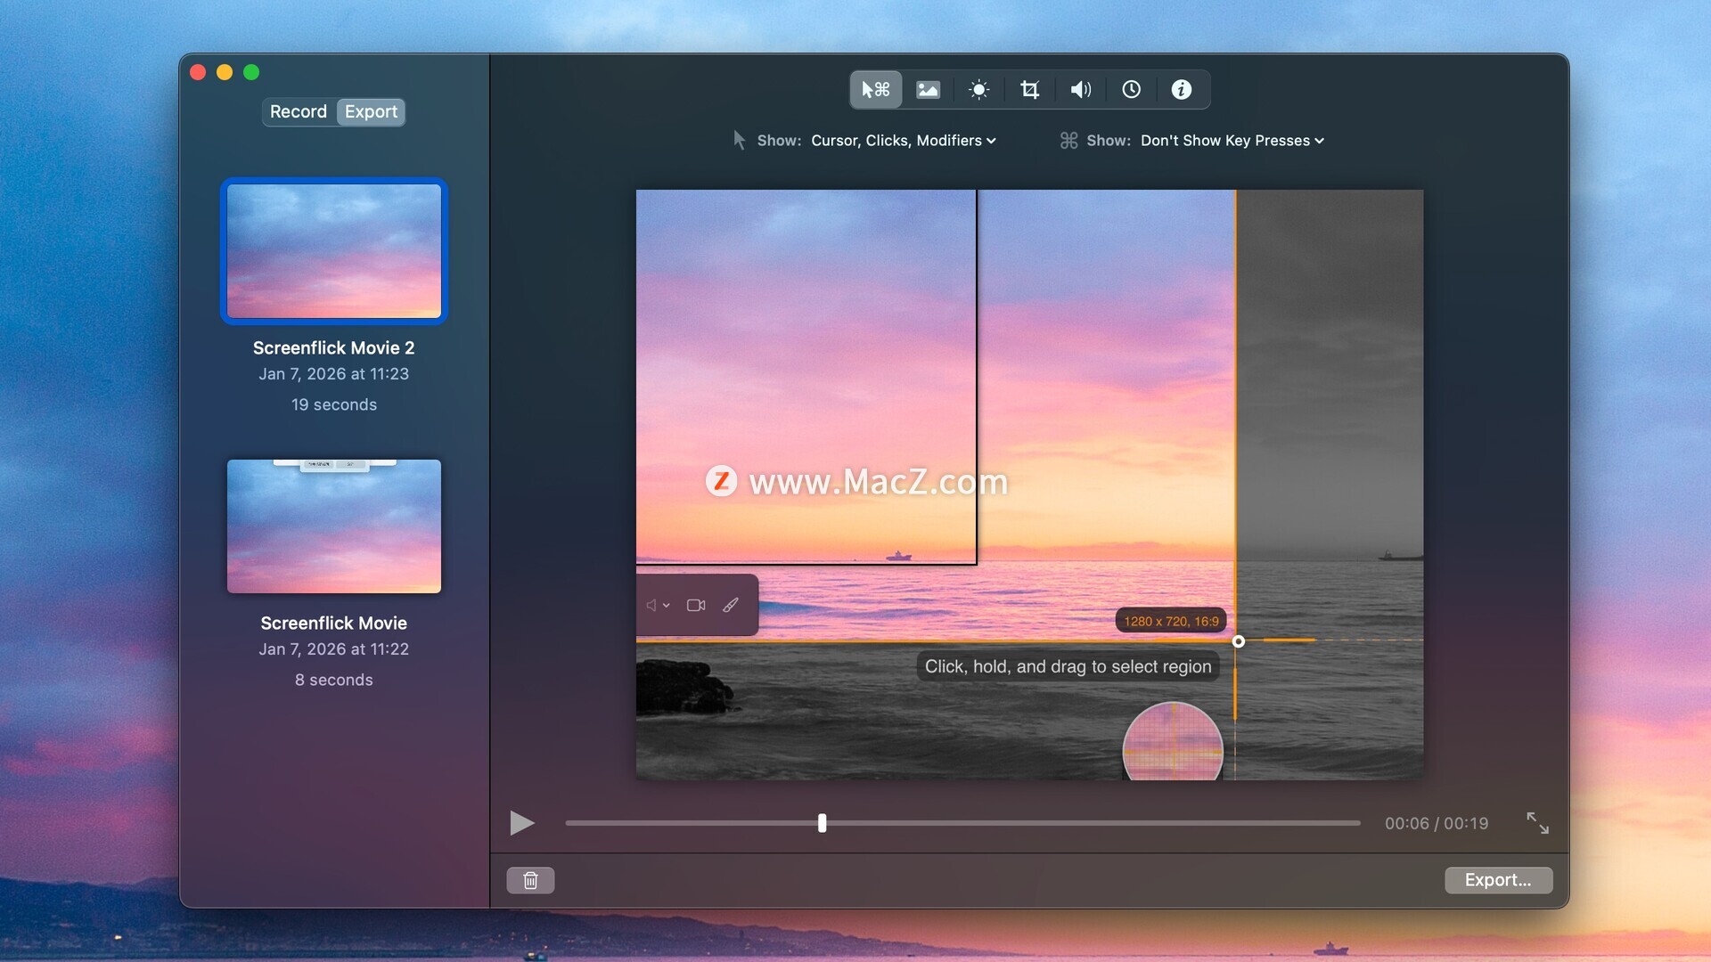
Task: Click the pencil annotate icon in preview
Action: click(x=731, y=605)
